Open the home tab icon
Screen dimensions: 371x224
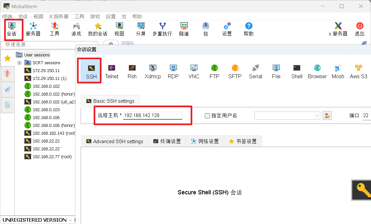[x=110, y=43]
